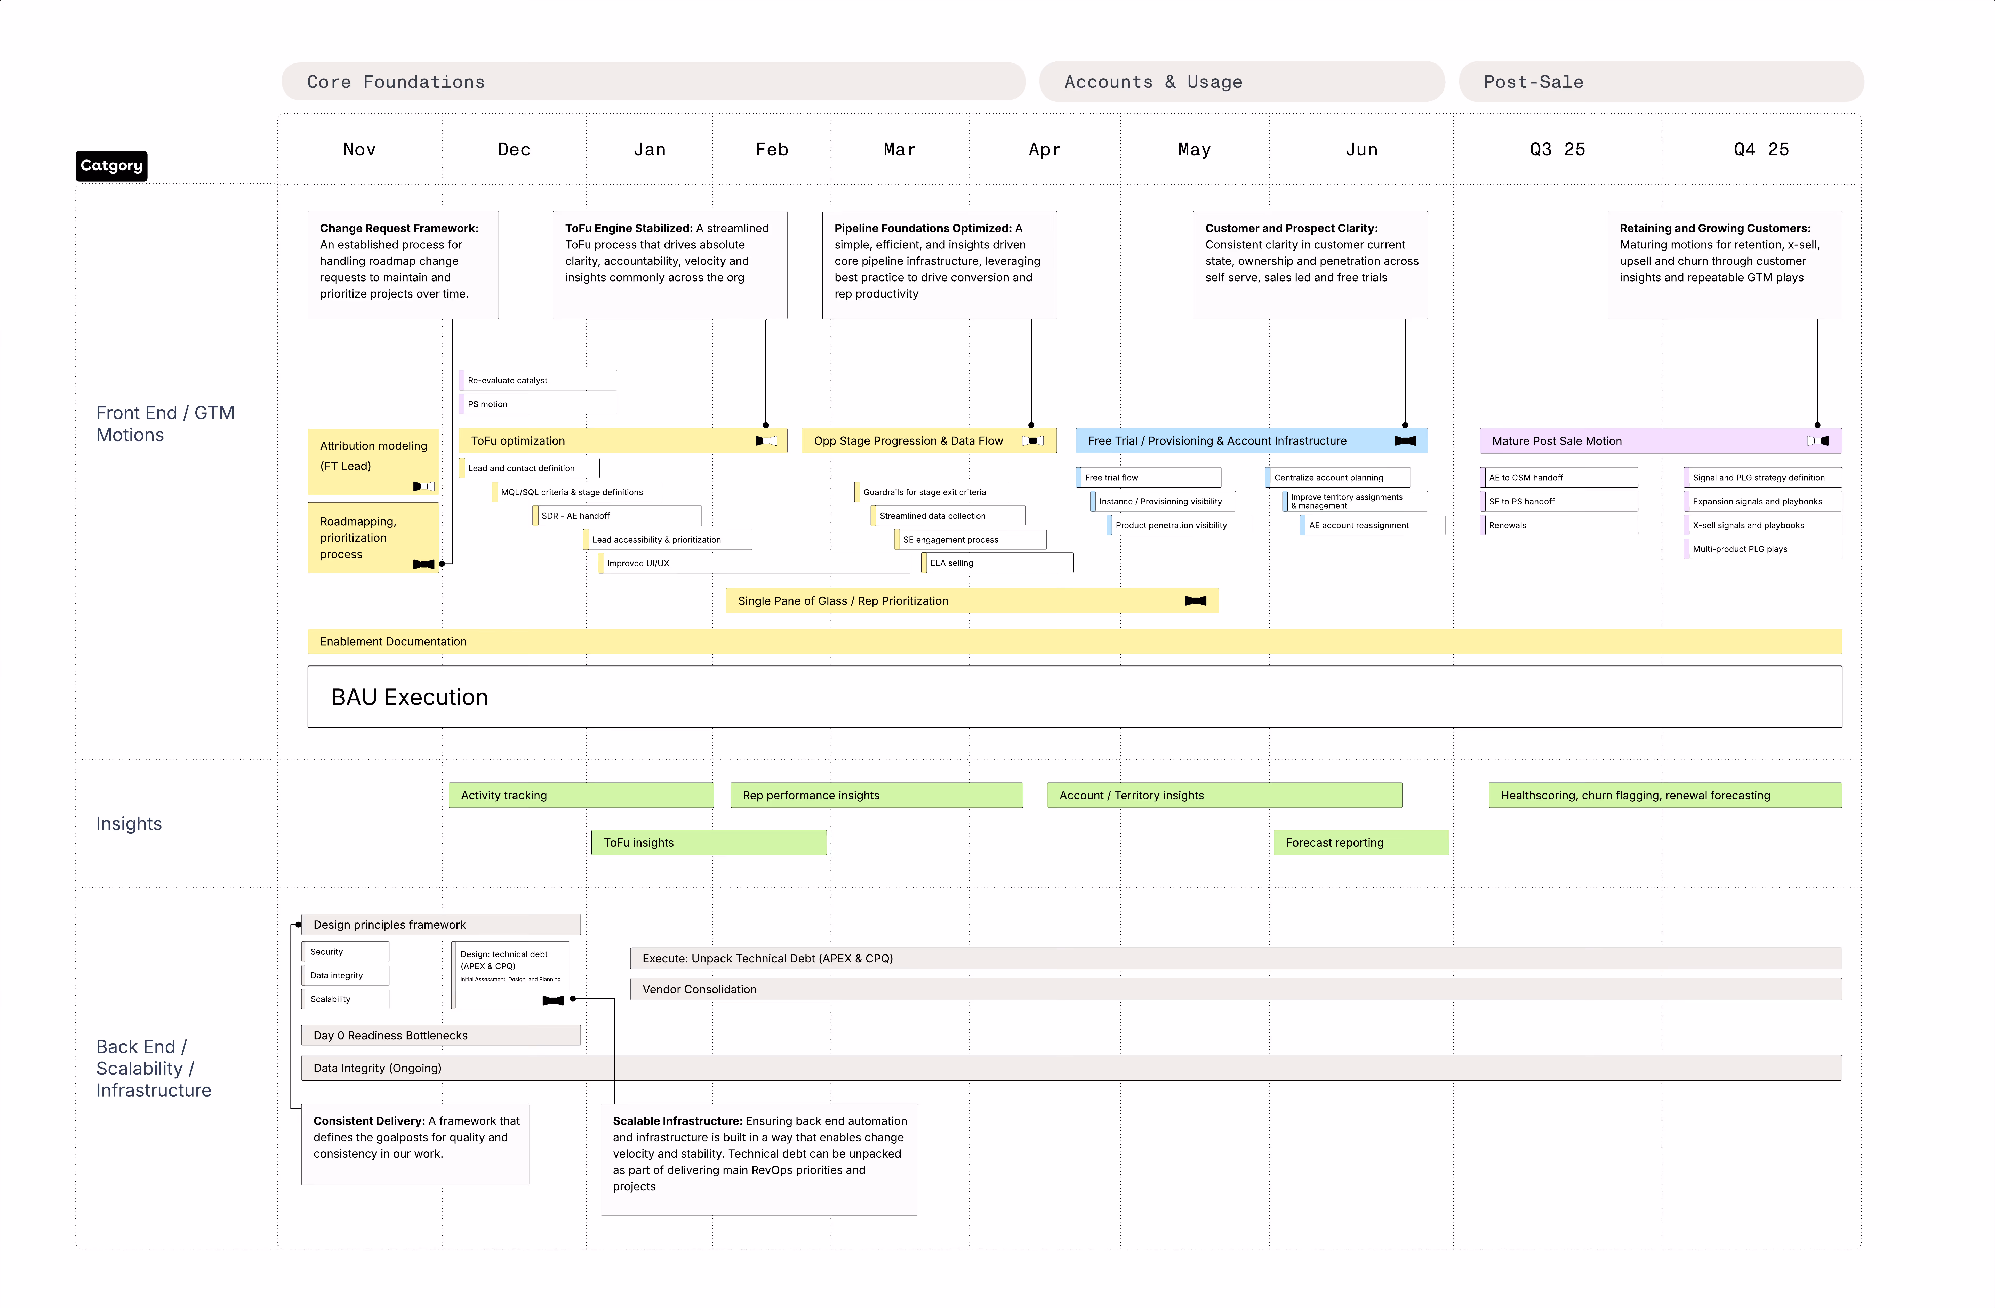Click the status icon on Opp Stage Progression bar
This screenshot has height=1308, width=1995.
1033,441
